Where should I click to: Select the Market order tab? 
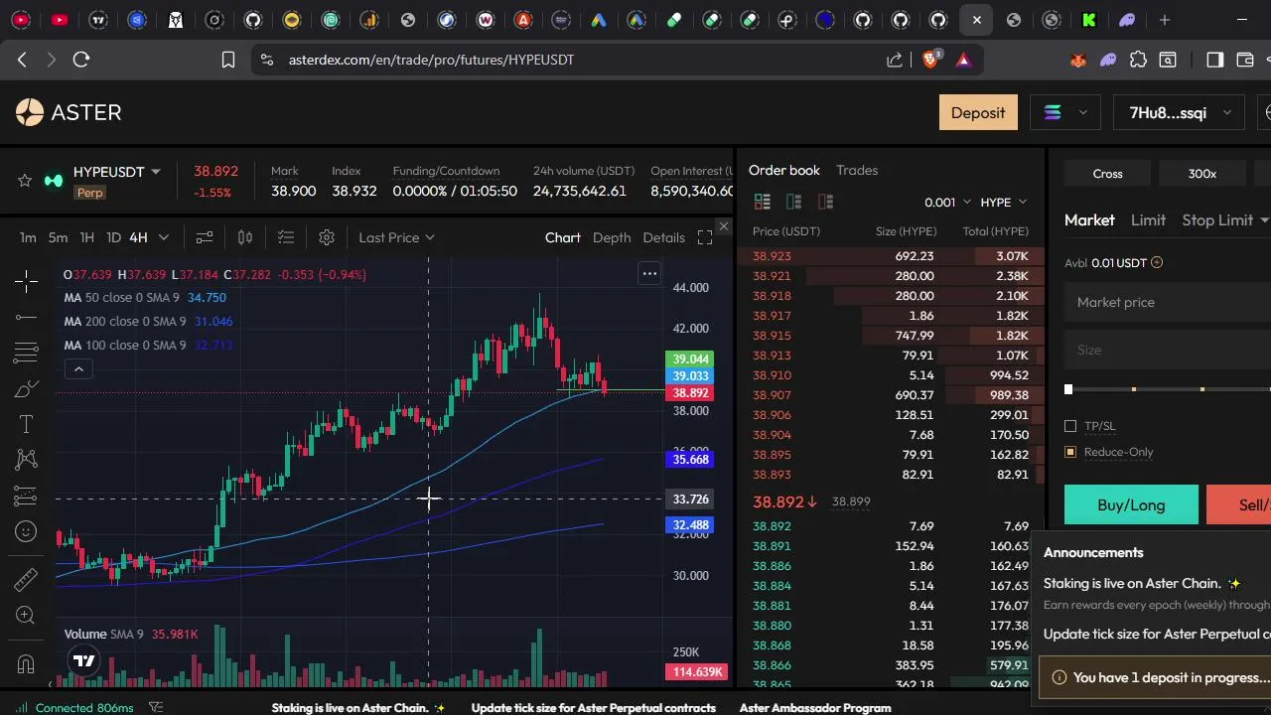point(1089,220)
